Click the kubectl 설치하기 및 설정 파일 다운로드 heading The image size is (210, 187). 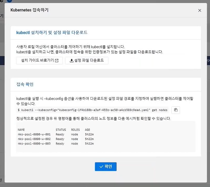coord(52,32)
